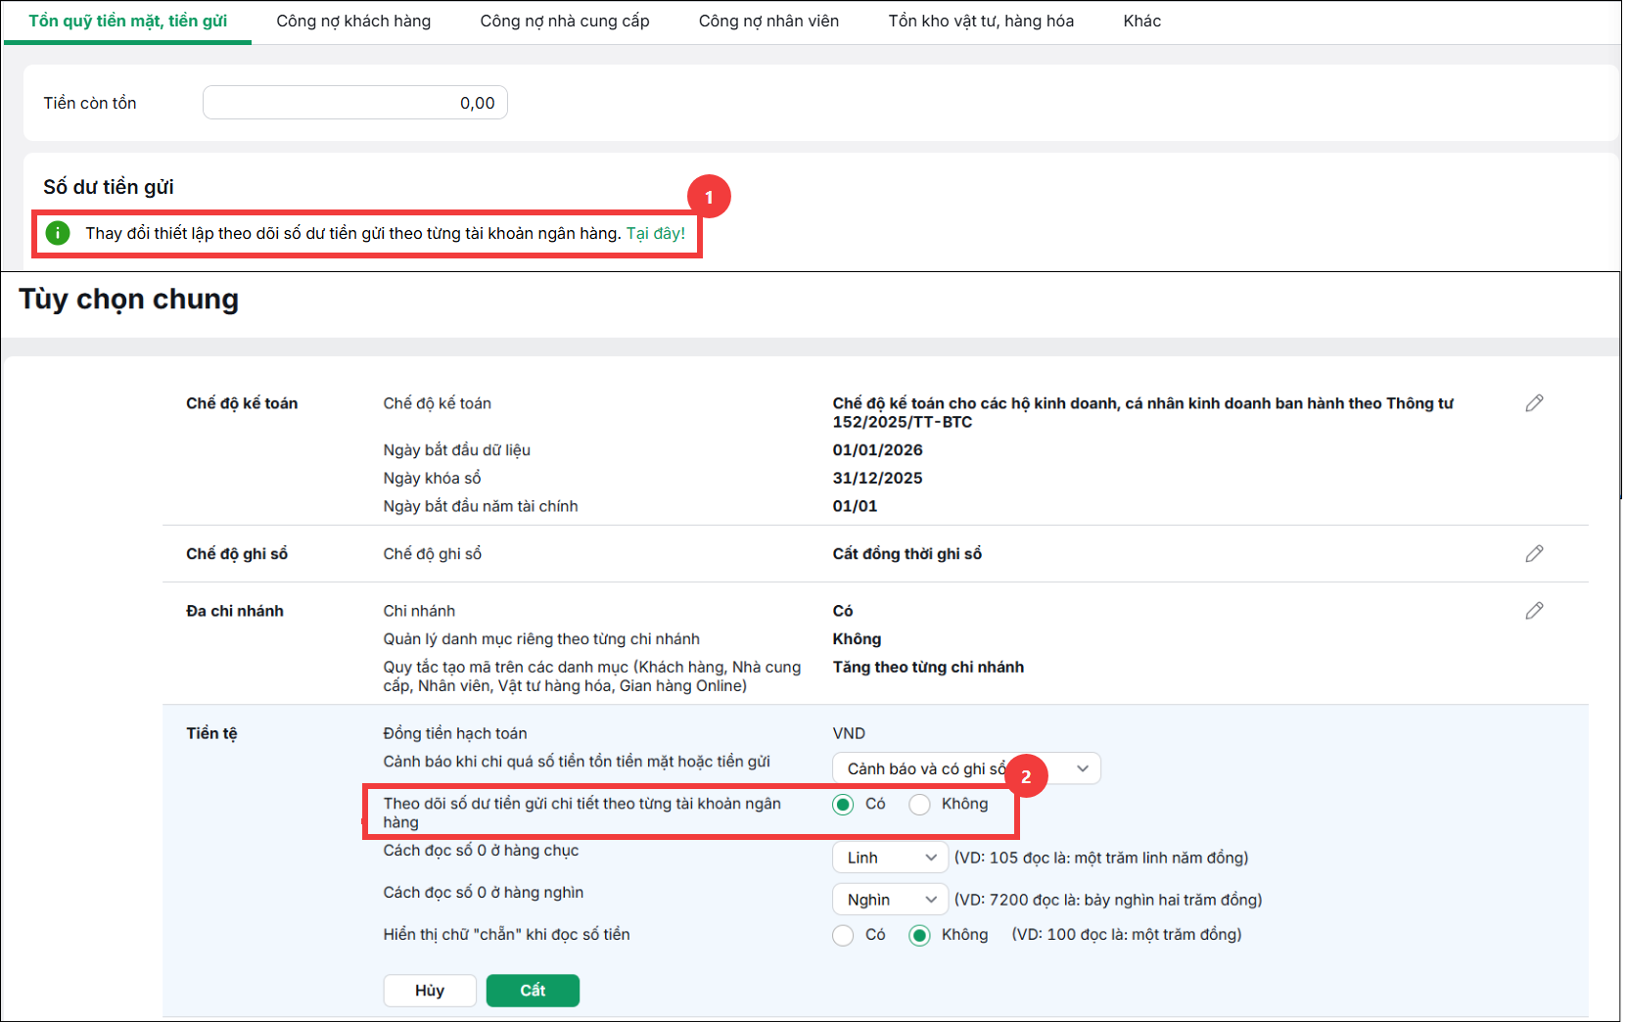Switch to the Khác tab

tap(1141, 21)
